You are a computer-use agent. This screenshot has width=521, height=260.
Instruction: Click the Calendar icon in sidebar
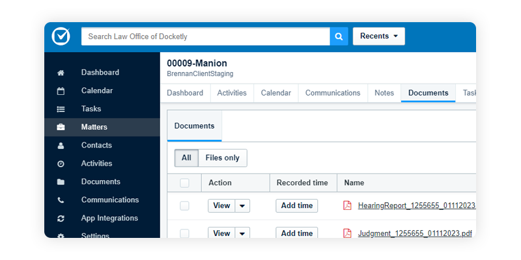click(x=61, y=91)
